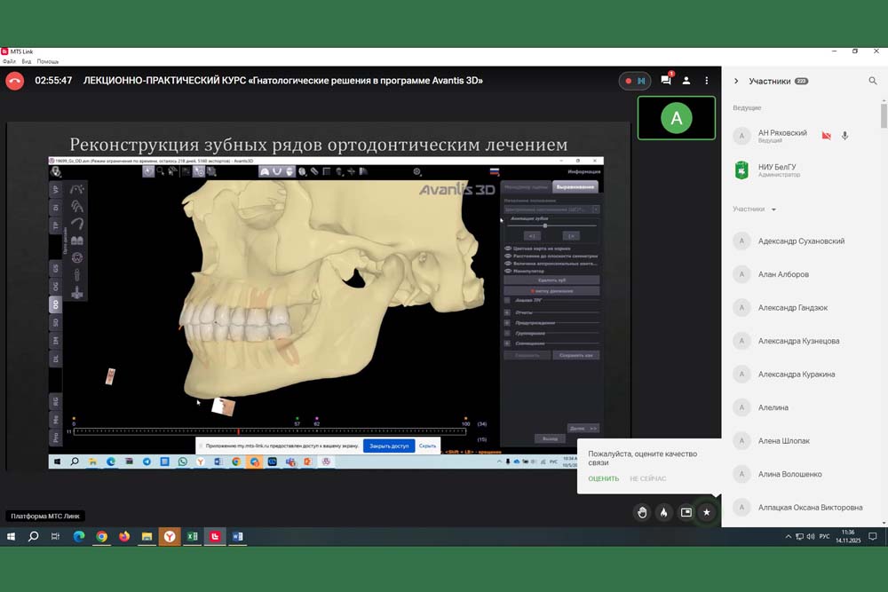Screen dimensions: 888x592
Task: Raise hand using the hand icon
Action: click(642, 512)
